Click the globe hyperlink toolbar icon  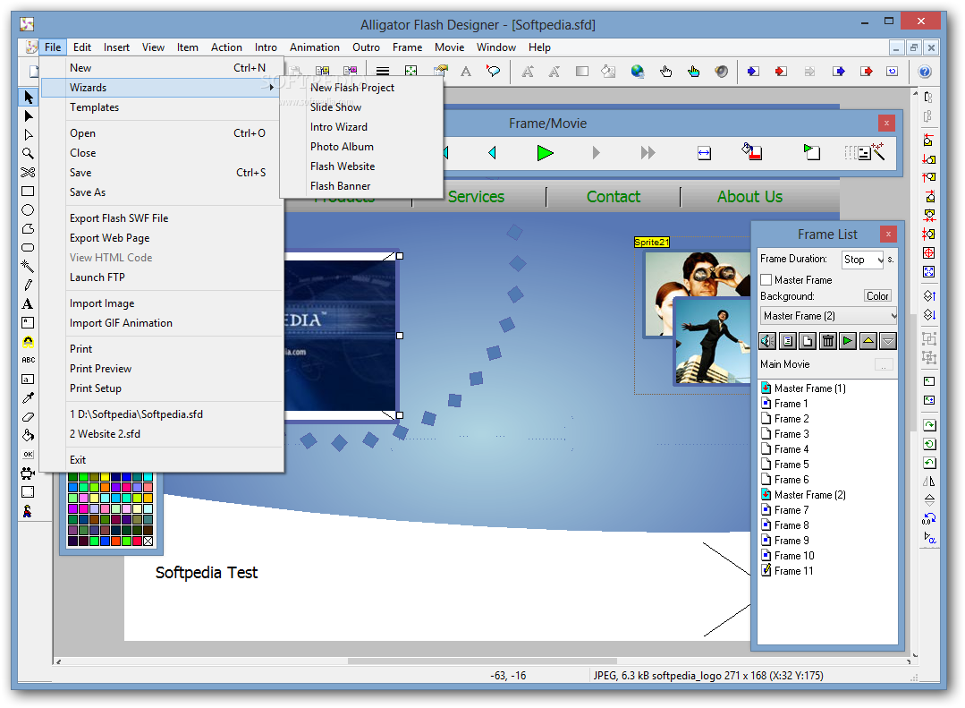[638, 72]
